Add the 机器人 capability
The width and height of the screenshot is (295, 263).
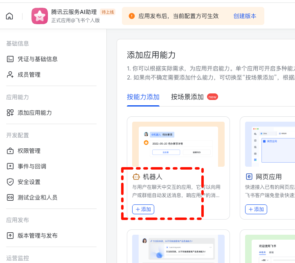coord(143,209)
